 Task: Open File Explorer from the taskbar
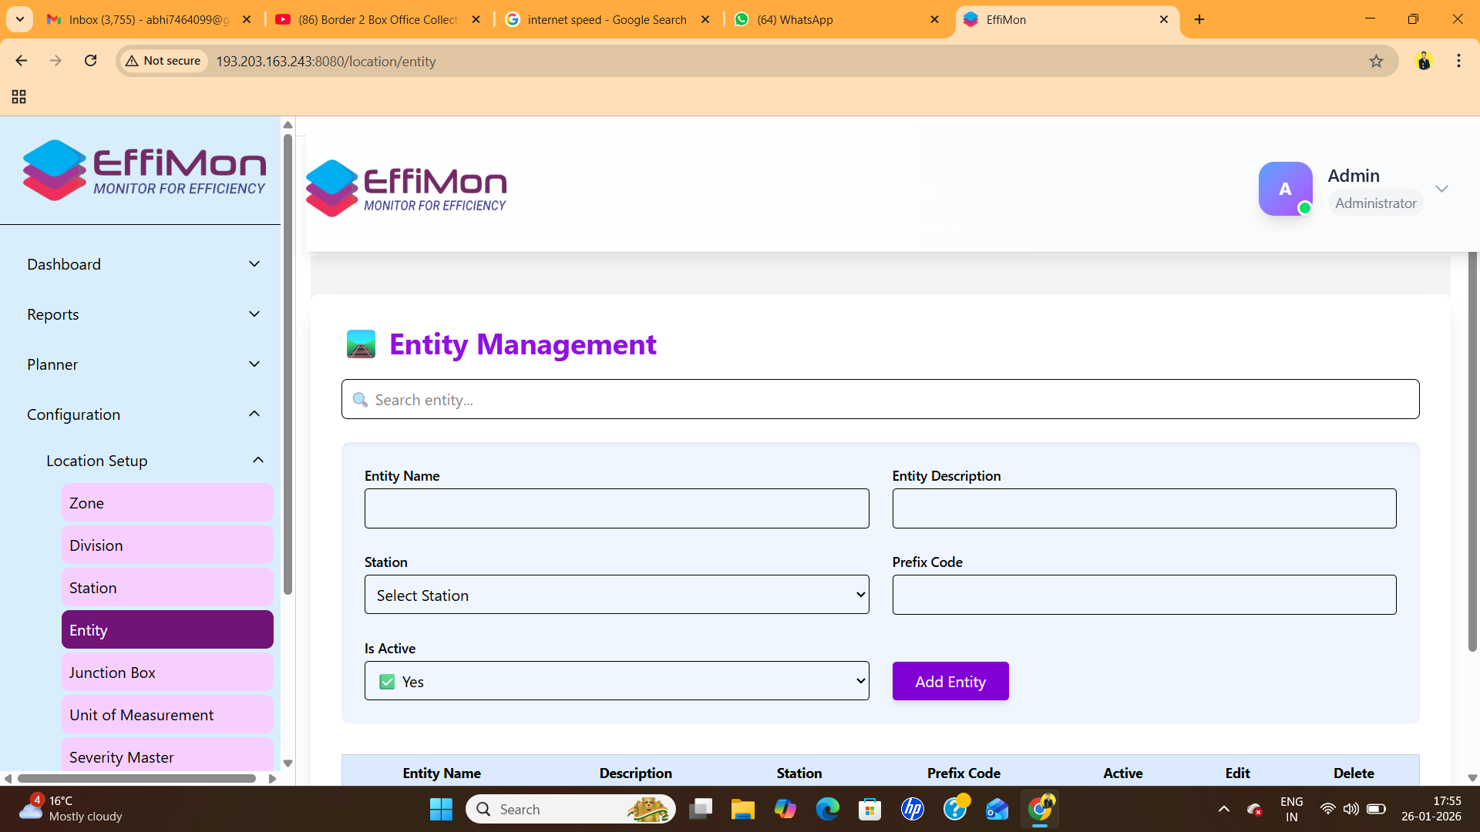pyautogui.click(x=742, y=809)
